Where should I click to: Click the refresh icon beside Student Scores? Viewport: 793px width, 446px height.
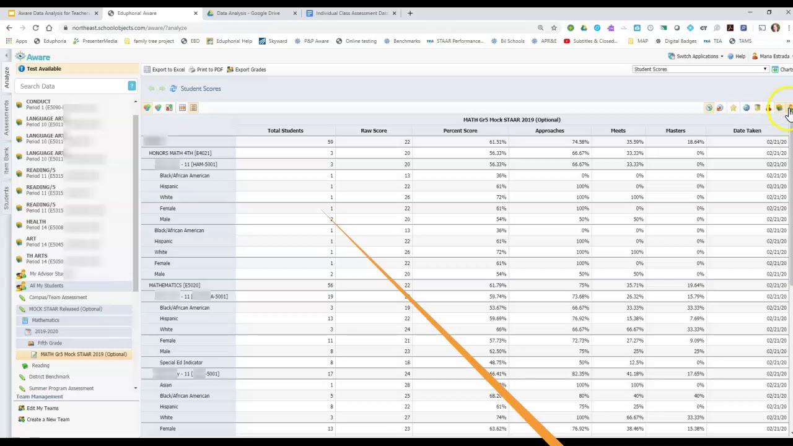coord(173,89)
